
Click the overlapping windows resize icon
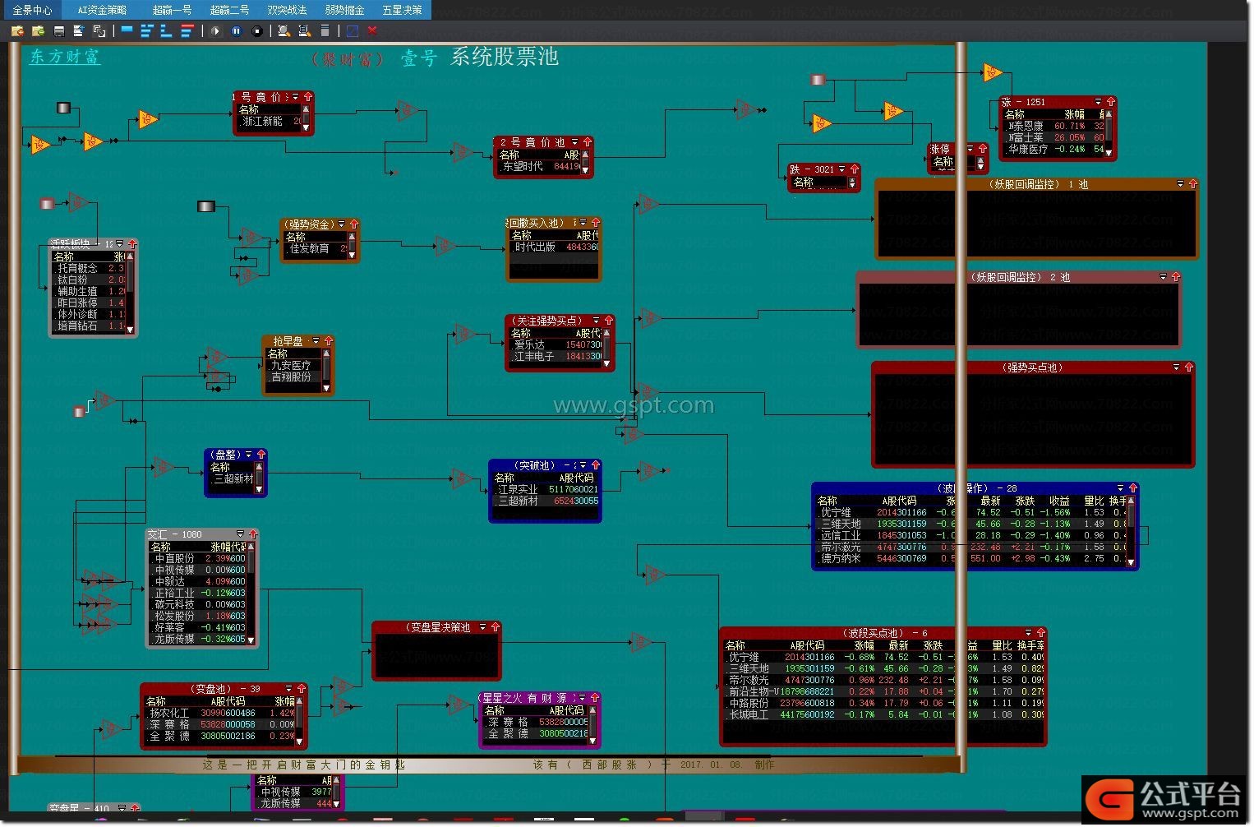point(99,31)
